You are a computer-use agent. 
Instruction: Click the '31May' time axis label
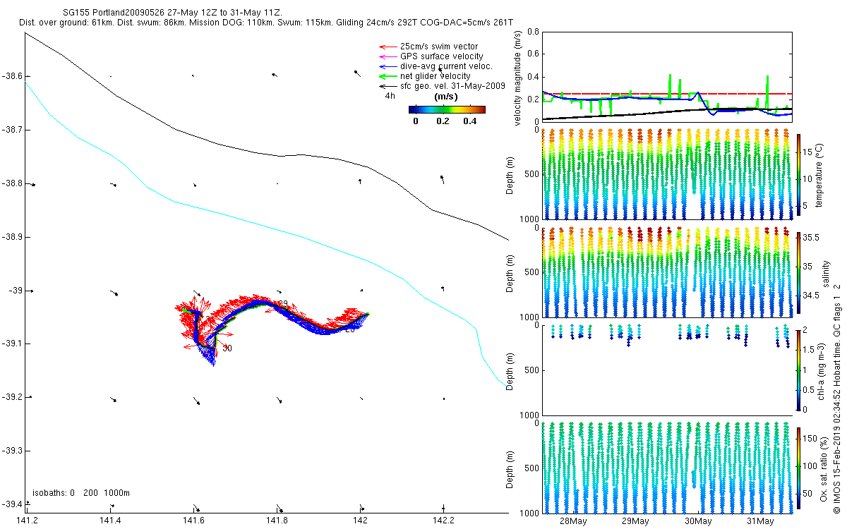[760, 521]
